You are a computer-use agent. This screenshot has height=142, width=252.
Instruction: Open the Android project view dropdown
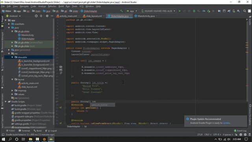(x=13, y=16)
